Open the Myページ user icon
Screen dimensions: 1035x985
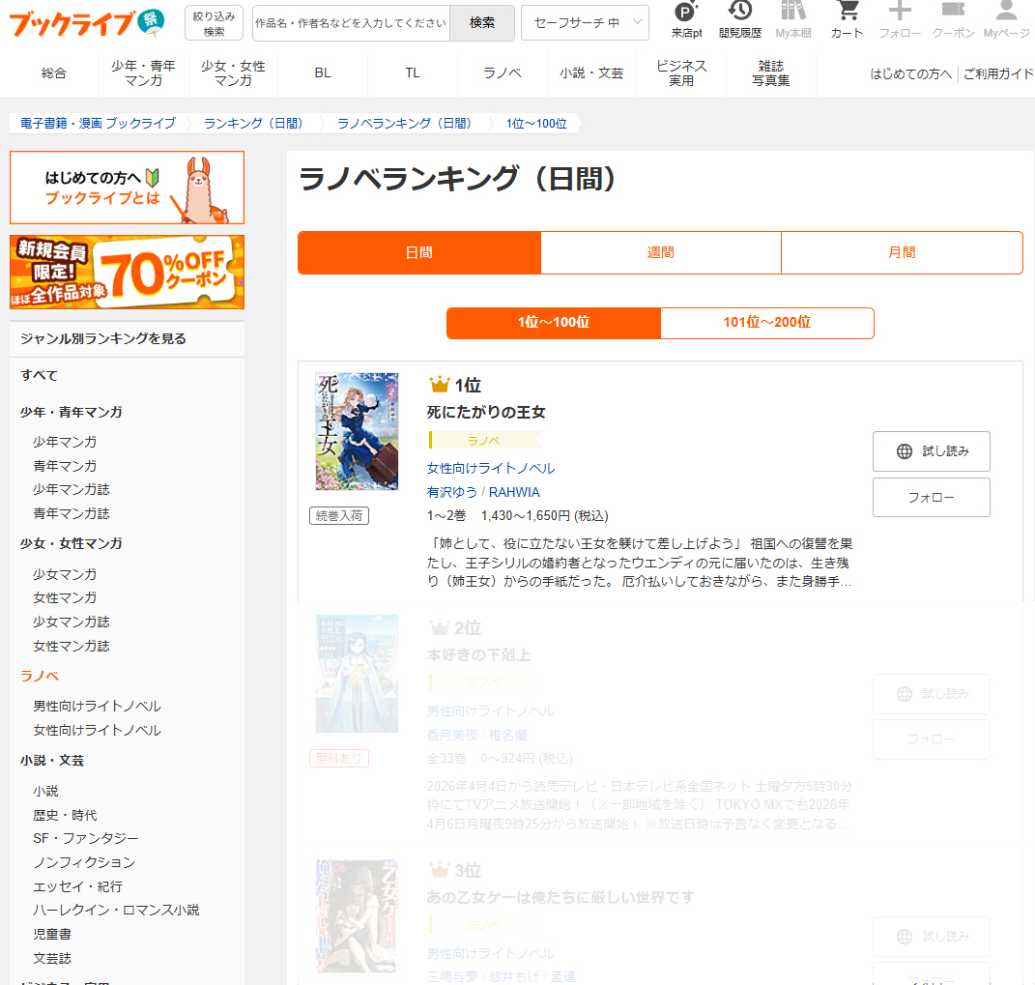tap(1007, 19)
